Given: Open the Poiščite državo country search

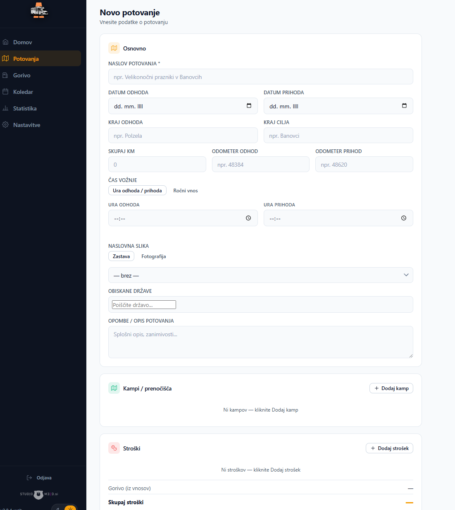Looking at the screenshot, I should tap(144, 305).
